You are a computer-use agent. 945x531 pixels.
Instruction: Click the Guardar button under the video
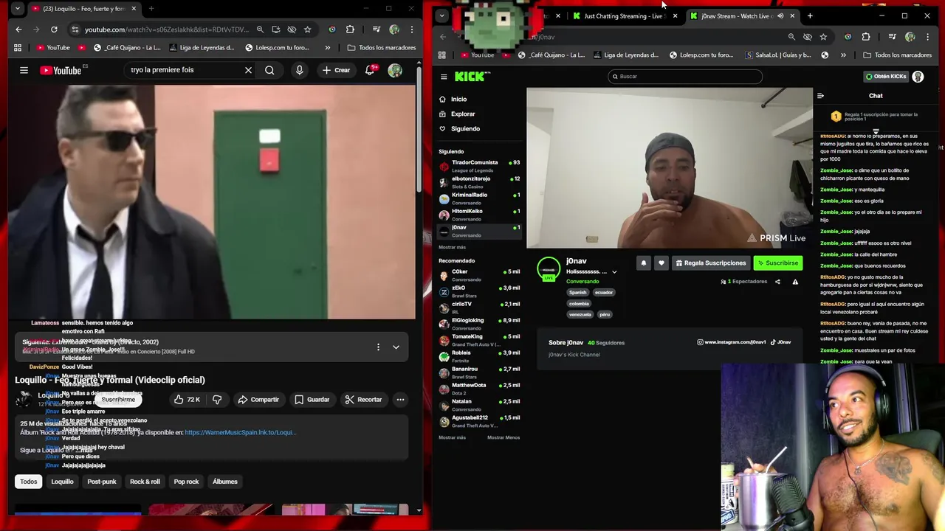tap(312, 400)
